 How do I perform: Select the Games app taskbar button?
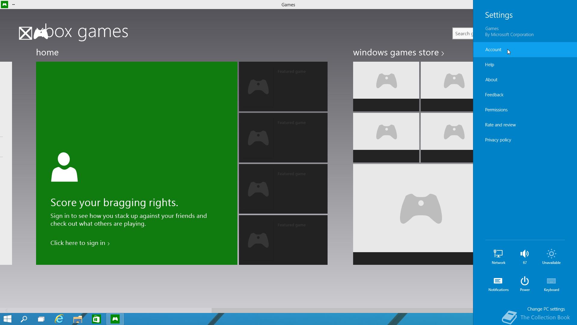[x=115, y=319]
